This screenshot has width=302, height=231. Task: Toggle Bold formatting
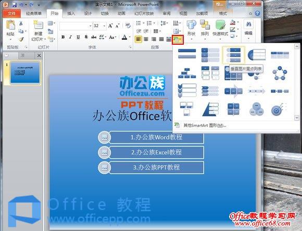pos(63,37)
